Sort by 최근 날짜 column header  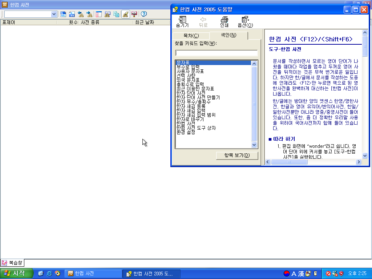[x=151, y=22]
